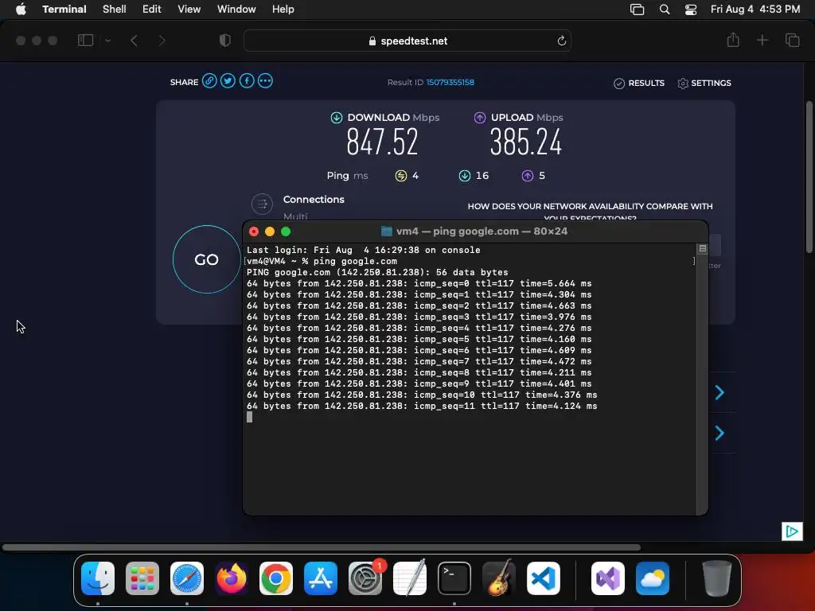
Task: Open Google Chrome from the Dock
Action: coord(276,578)
